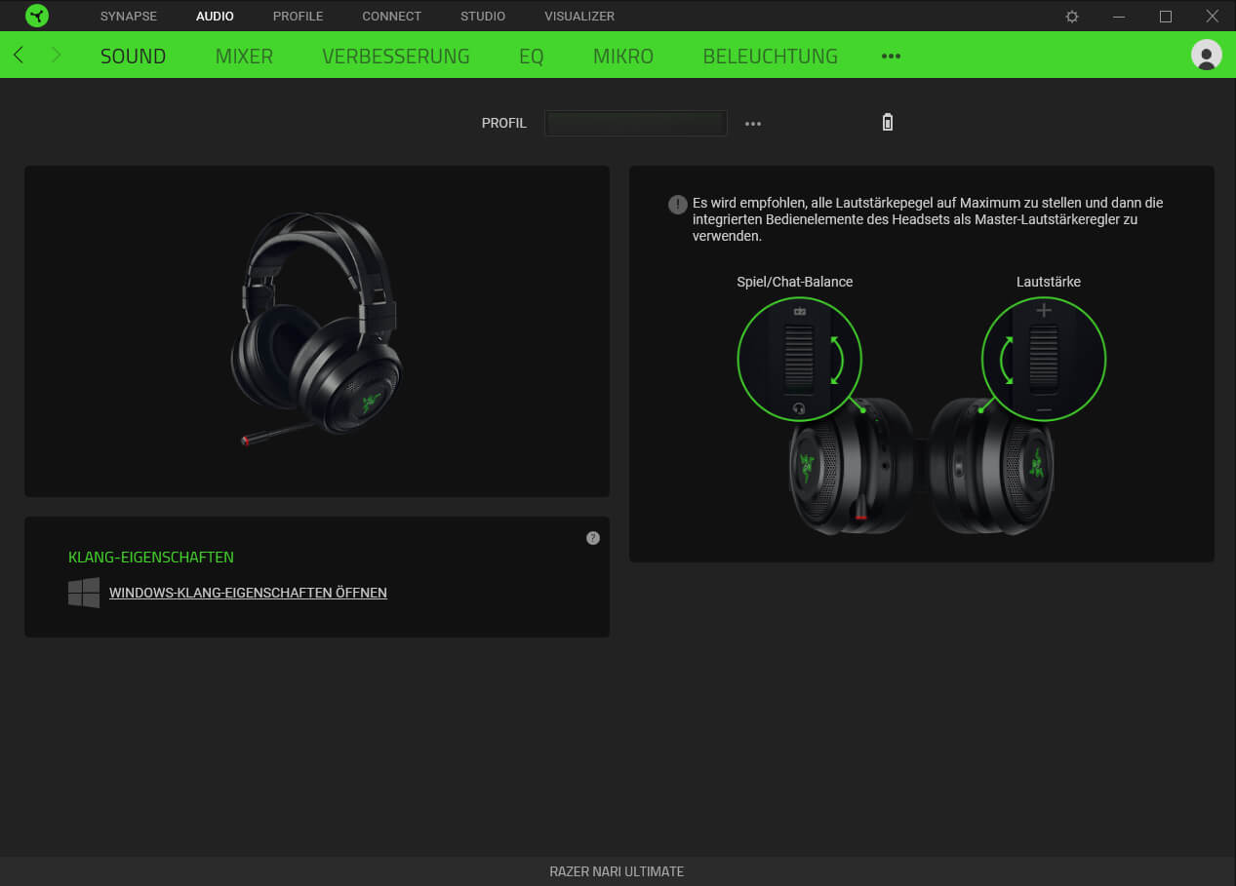This screenshot has width=1236, height=886.
Task: Expand more tabs via ellipsis
Action: (891, 57)
